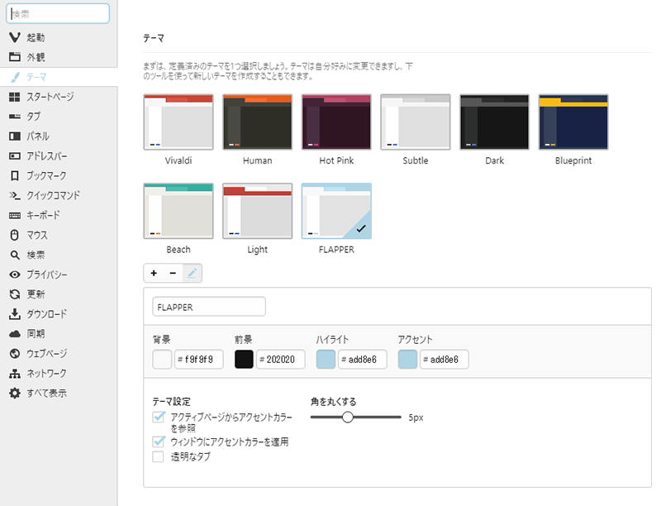Toggle アクティブページからアクセントカラーを参照 checkbox

[158, 417]
